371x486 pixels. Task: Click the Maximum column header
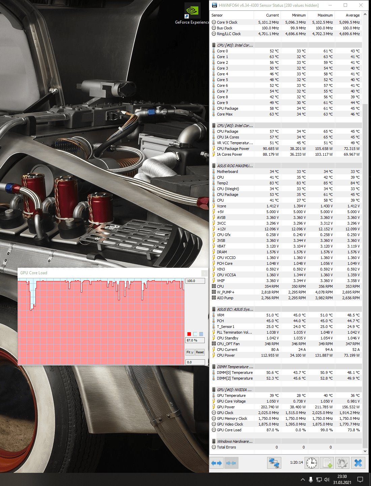pyautogui.click(x=321, y=15)
